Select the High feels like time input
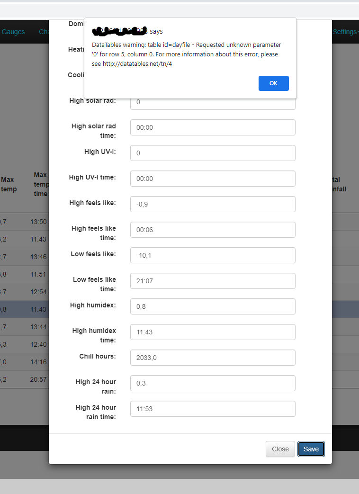This screenshot has height=494, width=359. tap(213, 230)
